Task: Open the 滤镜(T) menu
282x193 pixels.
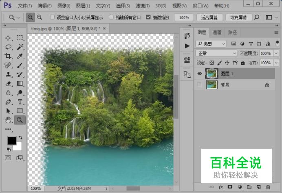Action: click(x=142, y=6)
